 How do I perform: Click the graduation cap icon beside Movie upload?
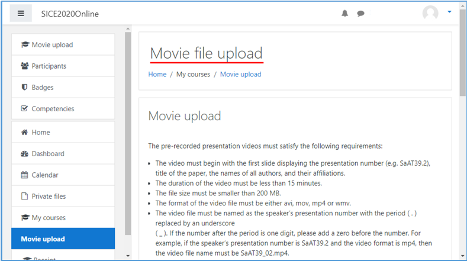coord(24,45)
